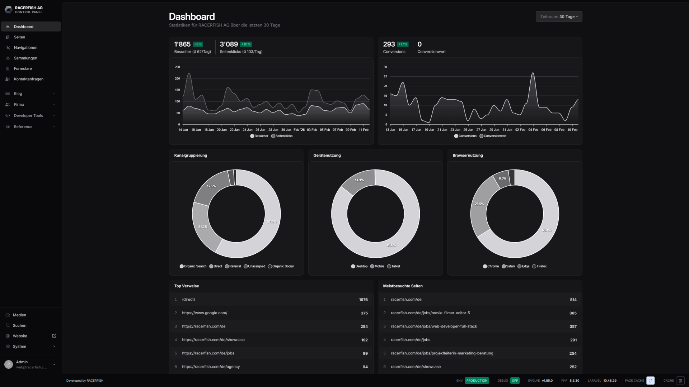Click the Navigationen sidebar icon

[8, 48]
